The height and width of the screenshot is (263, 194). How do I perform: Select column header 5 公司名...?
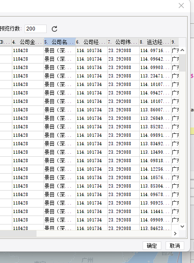60,42
